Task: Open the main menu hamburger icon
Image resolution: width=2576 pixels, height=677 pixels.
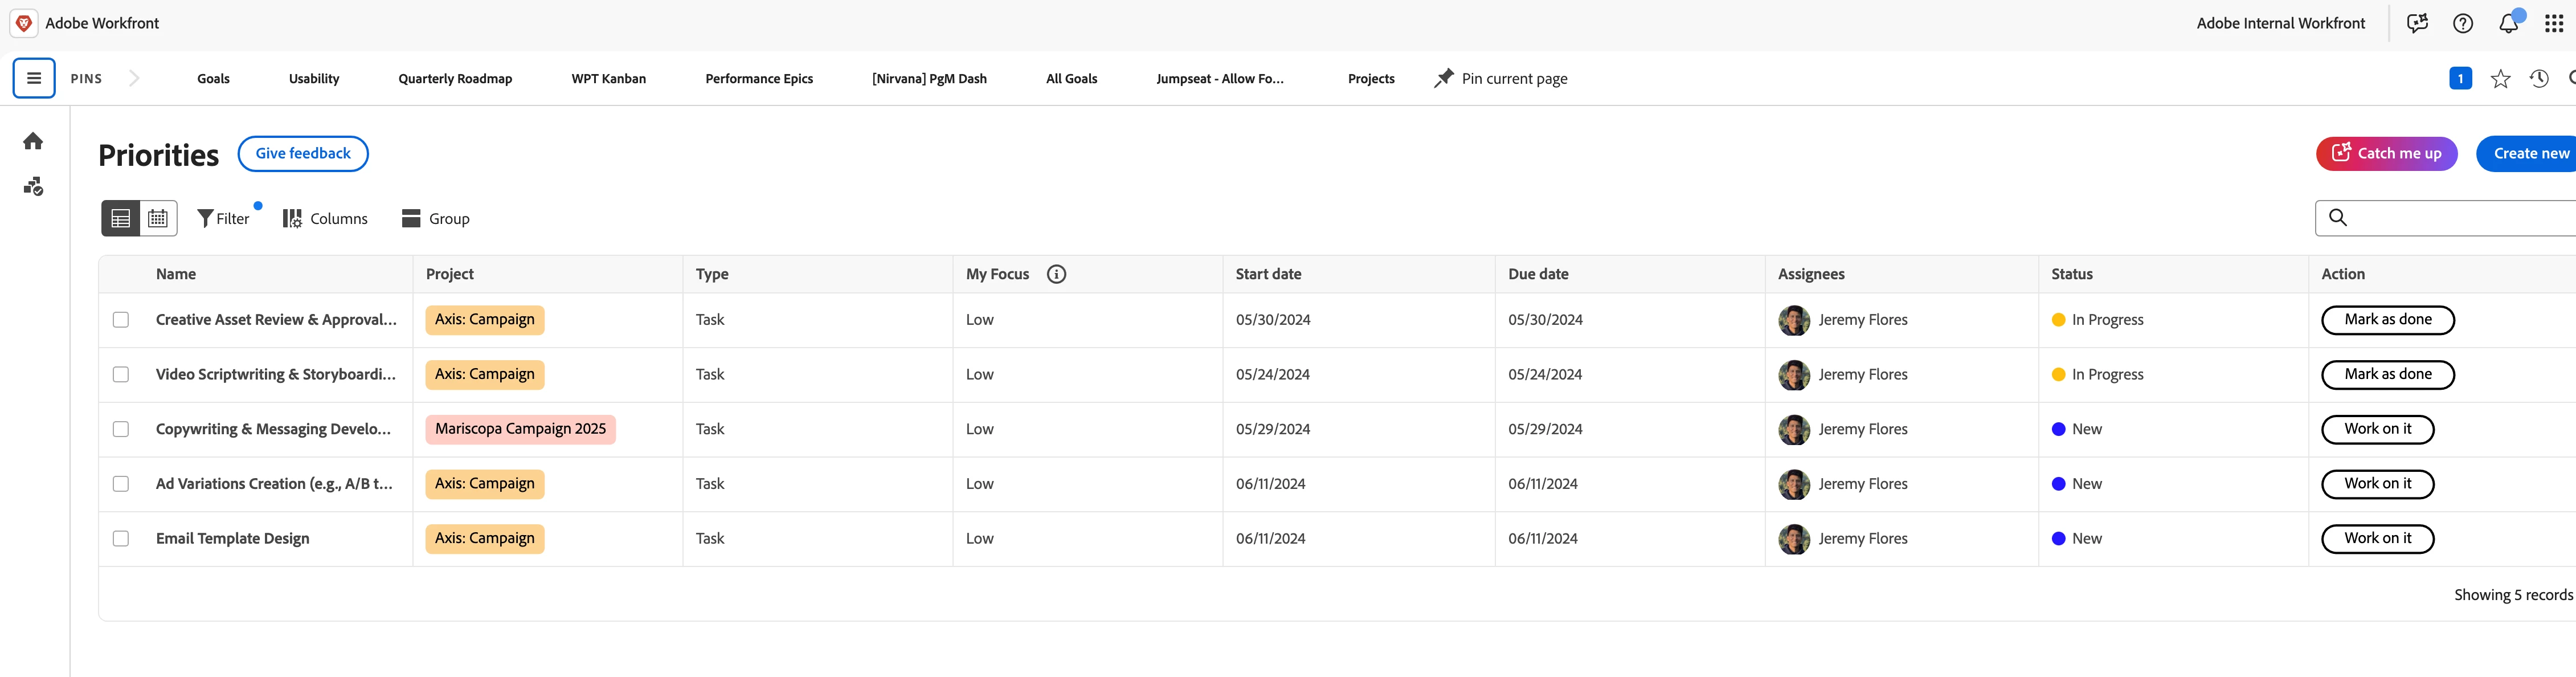Action: (33, 78)
